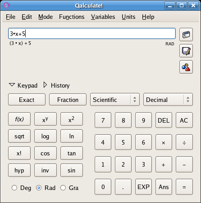Click the expression-to-terminal icon button

coord(186,35)
